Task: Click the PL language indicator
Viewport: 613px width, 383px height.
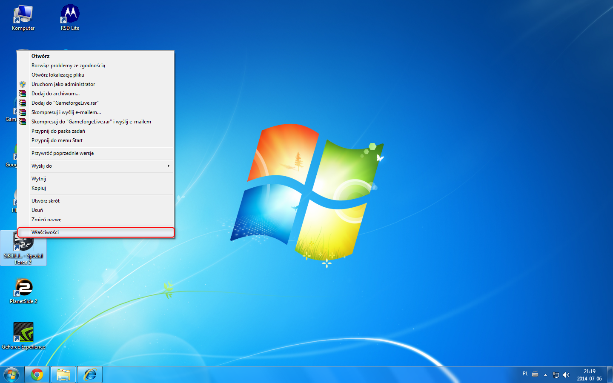Action: (x=525, y=374)
